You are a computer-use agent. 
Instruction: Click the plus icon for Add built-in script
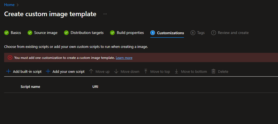point(8,71)
